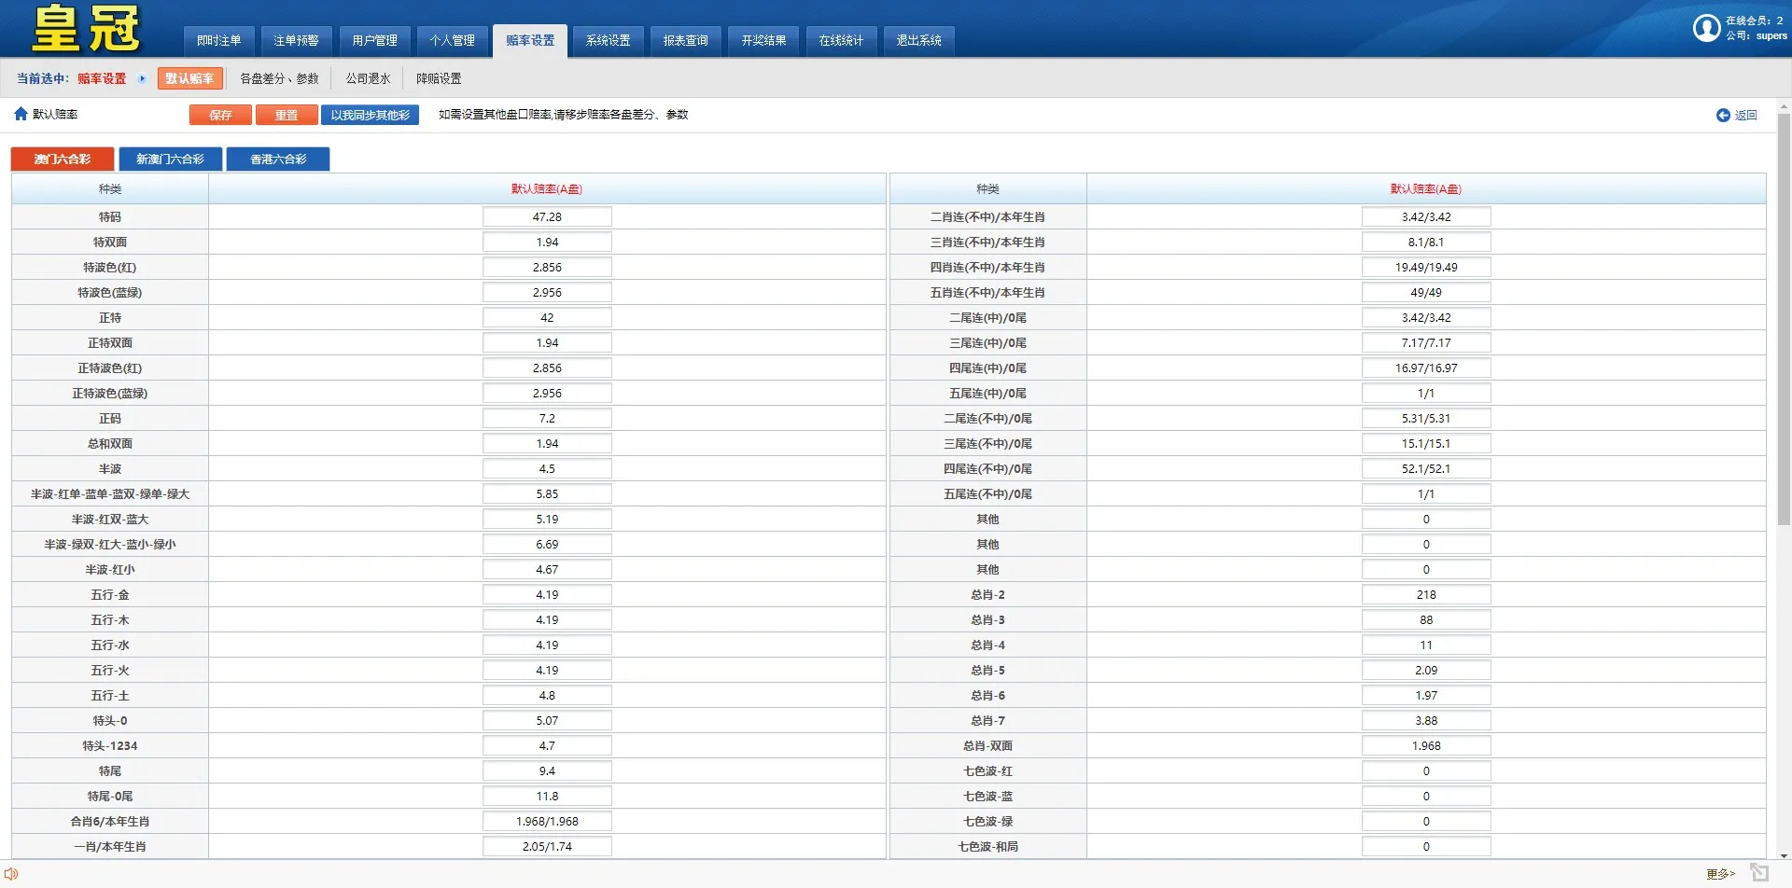Open the 更多> link at the bottom
Viewport: 1792px width, 888px height.
pos(1719,874)
